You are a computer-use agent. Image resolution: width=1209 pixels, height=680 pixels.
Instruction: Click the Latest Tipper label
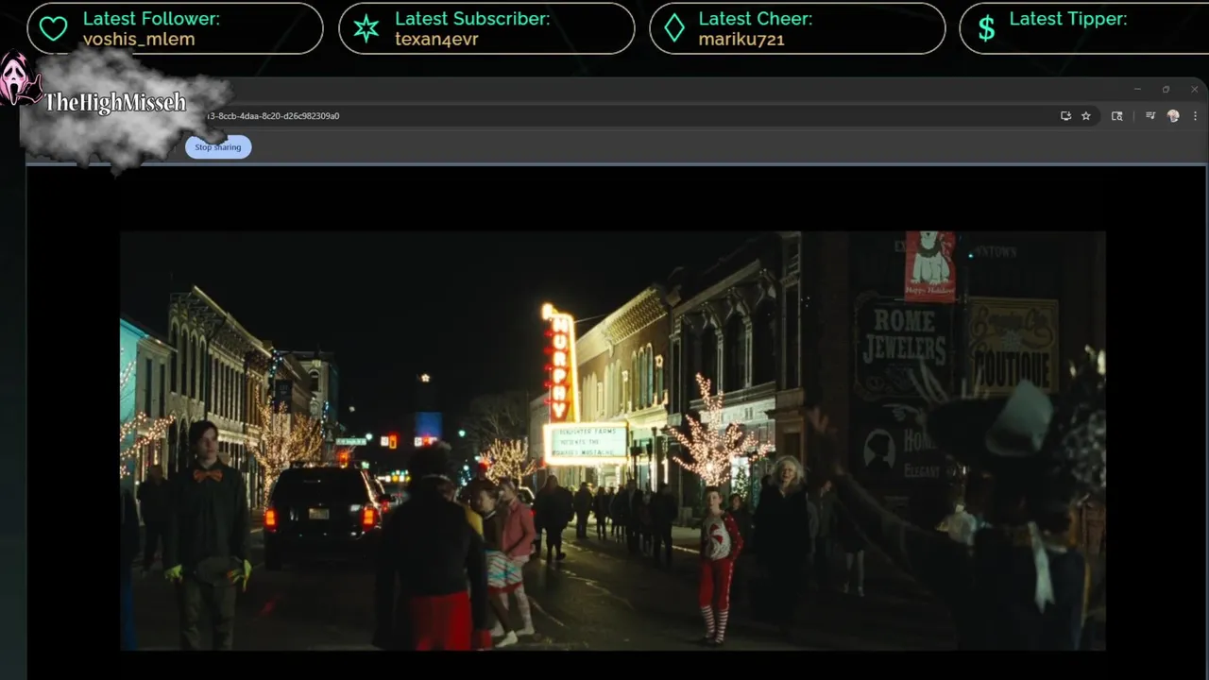(1068, 19)
